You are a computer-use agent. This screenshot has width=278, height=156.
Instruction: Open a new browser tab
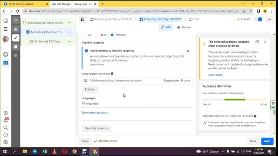(103, 4)
